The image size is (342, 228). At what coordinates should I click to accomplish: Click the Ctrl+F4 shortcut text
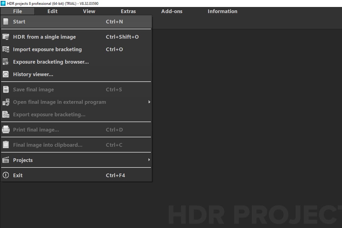[115, 175]
